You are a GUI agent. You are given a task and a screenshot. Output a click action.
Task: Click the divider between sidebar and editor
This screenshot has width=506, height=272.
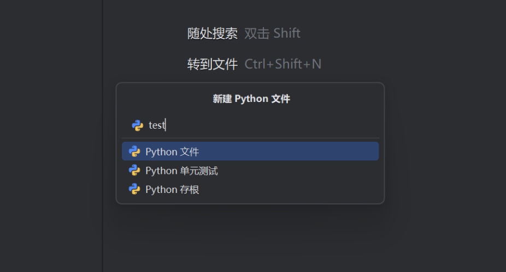[103, 136]
